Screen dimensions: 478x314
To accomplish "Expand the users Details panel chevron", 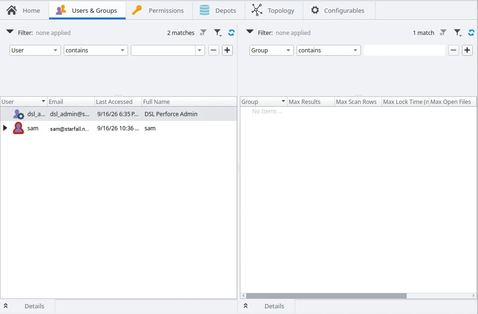I will 6,306.
